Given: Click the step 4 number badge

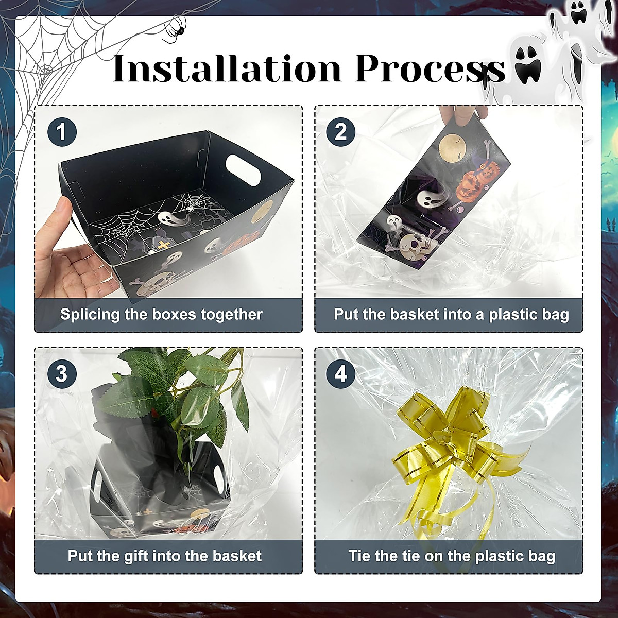Looking at the screenshot, I should click(x=341, y=373).
